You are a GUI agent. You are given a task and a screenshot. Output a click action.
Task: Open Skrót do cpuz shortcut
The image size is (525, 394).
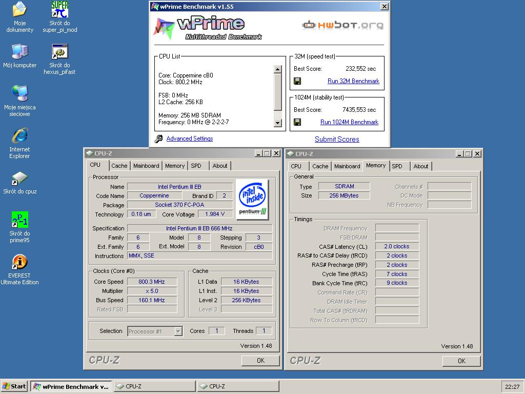(x=20, y=183)
